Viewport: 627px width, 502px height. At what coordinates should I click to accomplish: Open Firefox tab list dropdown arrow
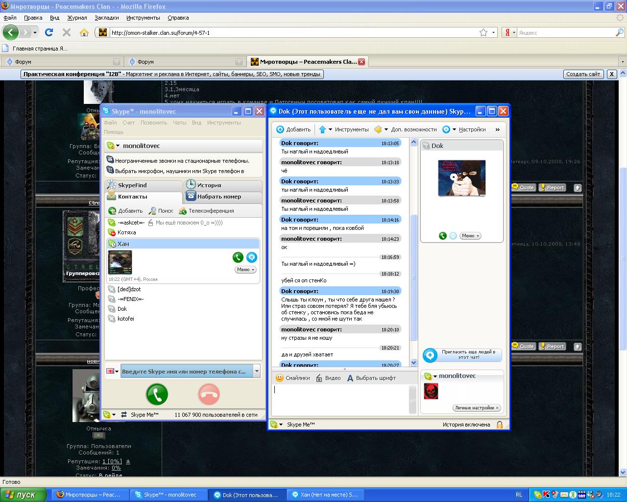click(623, 62)
